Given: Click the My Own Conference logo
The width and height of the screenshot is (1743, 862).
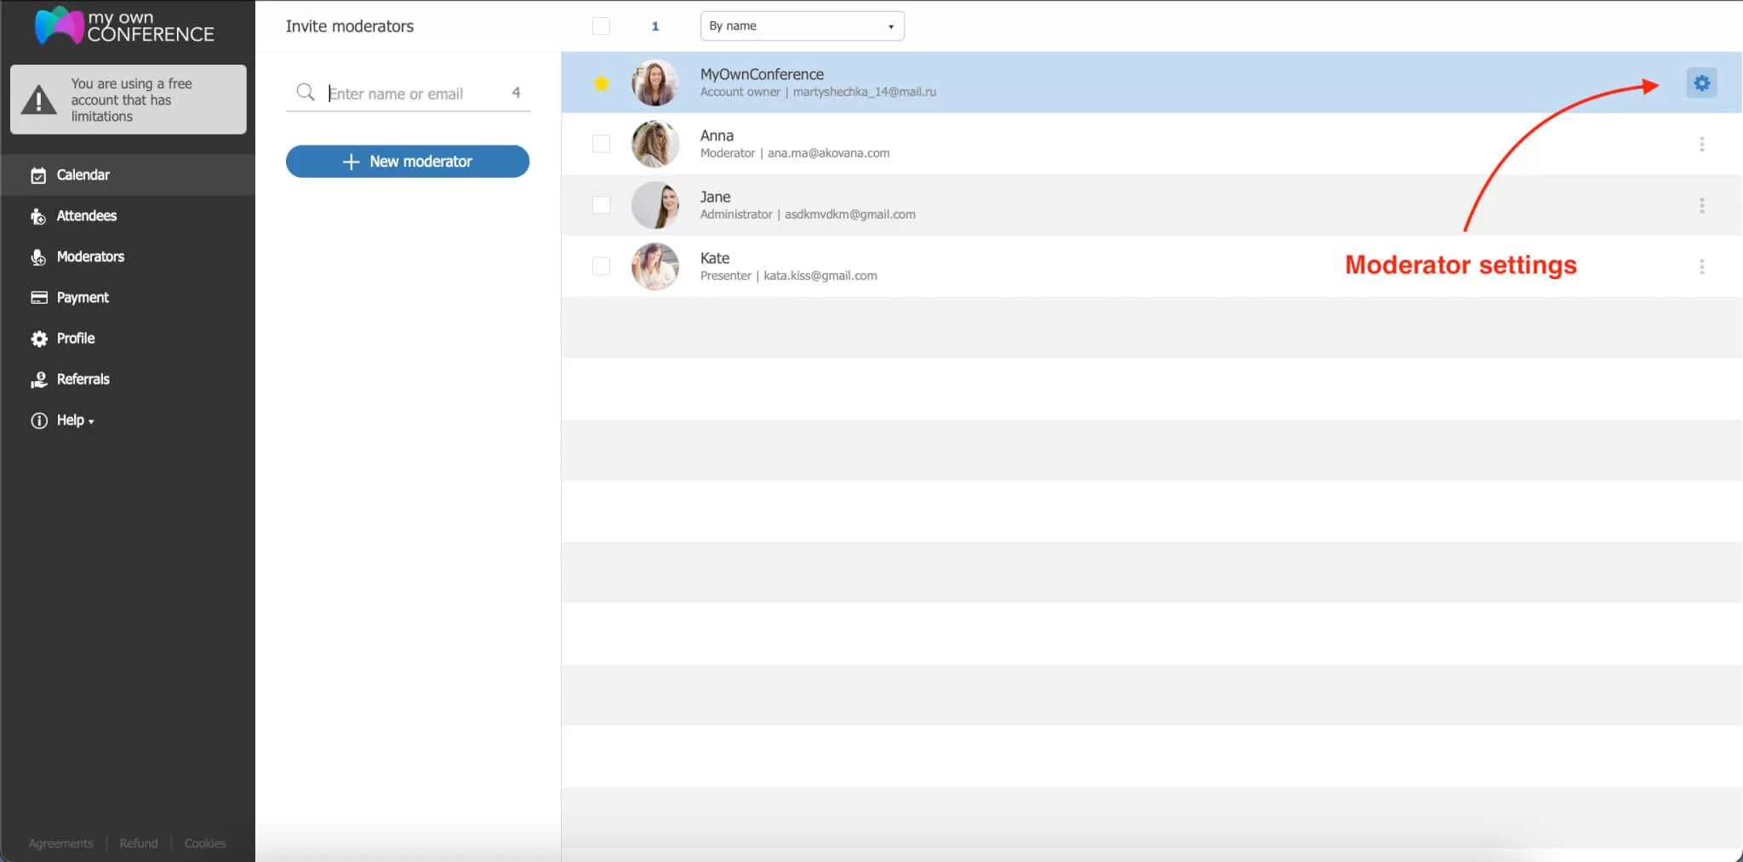Looking at the screenshot, I should tap(124, 26).
